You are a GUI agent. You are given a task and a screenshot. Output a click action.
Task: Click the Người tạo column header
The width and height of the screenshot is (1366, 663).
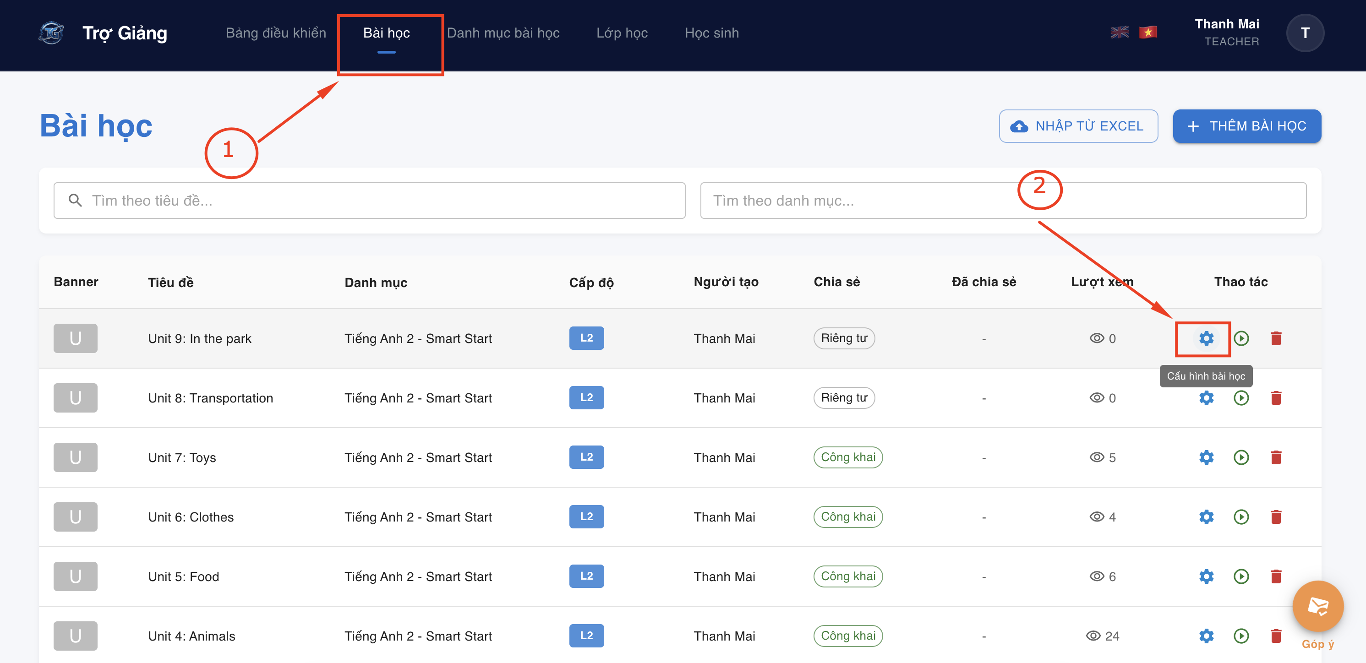click(726, 283)
